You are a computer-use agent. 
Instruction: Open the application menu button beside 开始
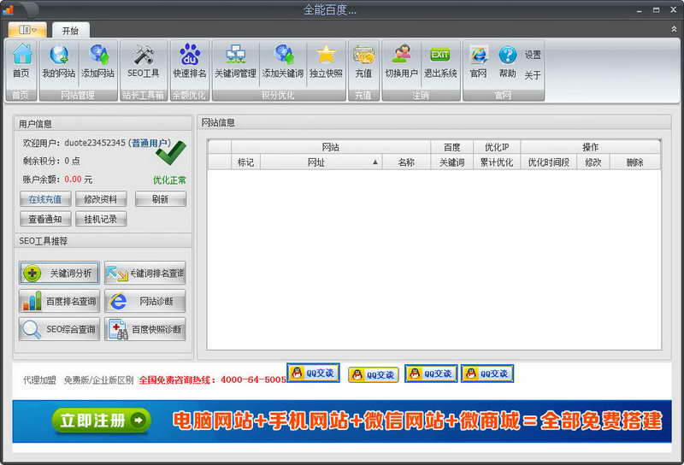coord(27,30)
